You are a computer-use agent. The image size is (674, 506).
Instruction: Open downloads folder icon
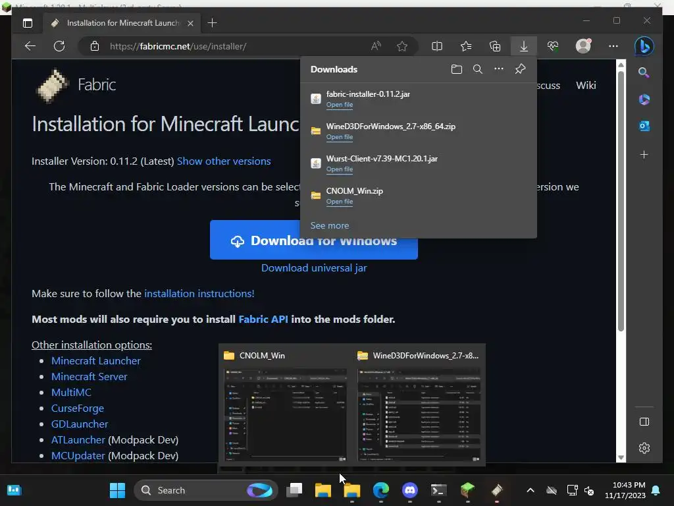(457, 69)
